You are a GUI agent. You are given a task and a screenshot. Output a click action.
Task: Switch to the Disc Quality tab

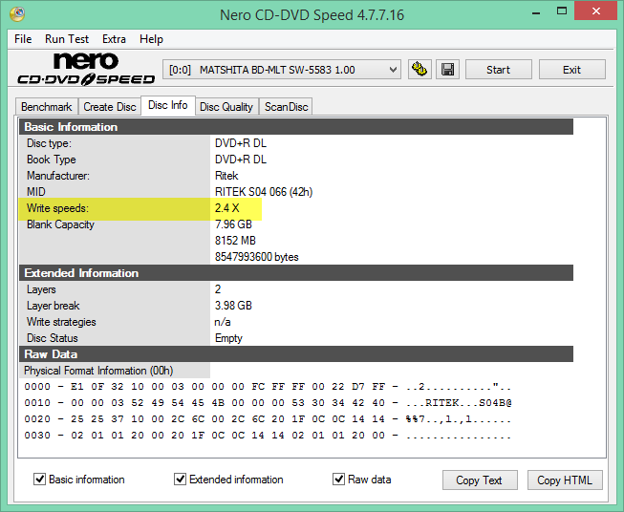(226, 107)
